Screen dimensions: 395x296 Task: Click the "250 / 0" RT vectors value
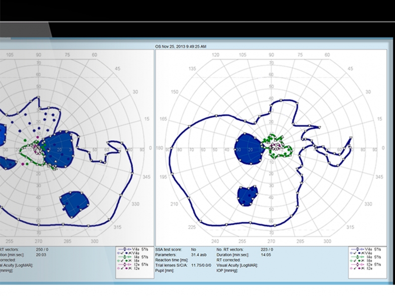tap(42, 249)
